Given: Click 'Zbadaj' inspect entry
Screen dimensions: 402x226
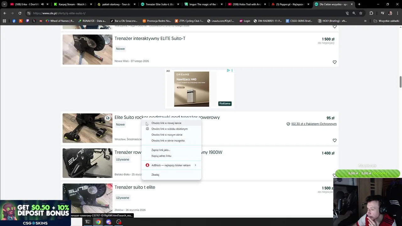Looking at the screenshot, I should tap(171, 175).
